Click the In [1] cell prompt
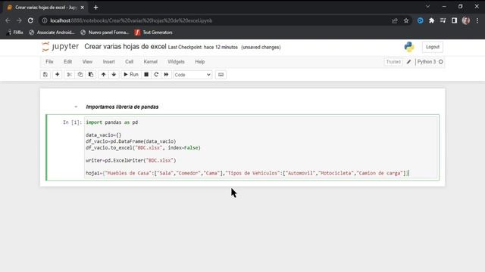Image resolution: width=485 pixels, height=272 pixels. tap(73, 122)
